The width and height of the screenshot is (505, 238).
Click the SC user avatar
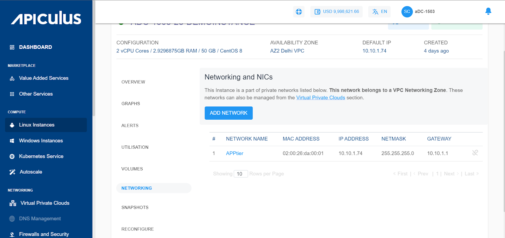[x=407, y=12]
